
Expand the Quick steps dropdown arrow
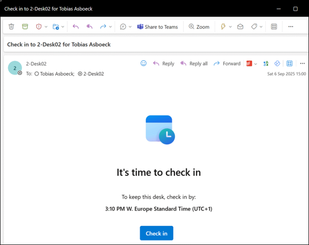coord(231,27)
